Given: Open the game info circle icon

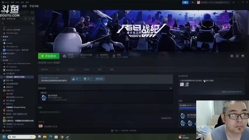Looking at the screenshot, I should pyautogui.click(x=237, y=56).
